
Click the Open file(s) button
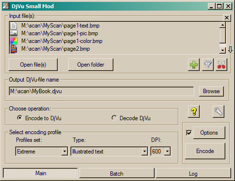[33, 65]
